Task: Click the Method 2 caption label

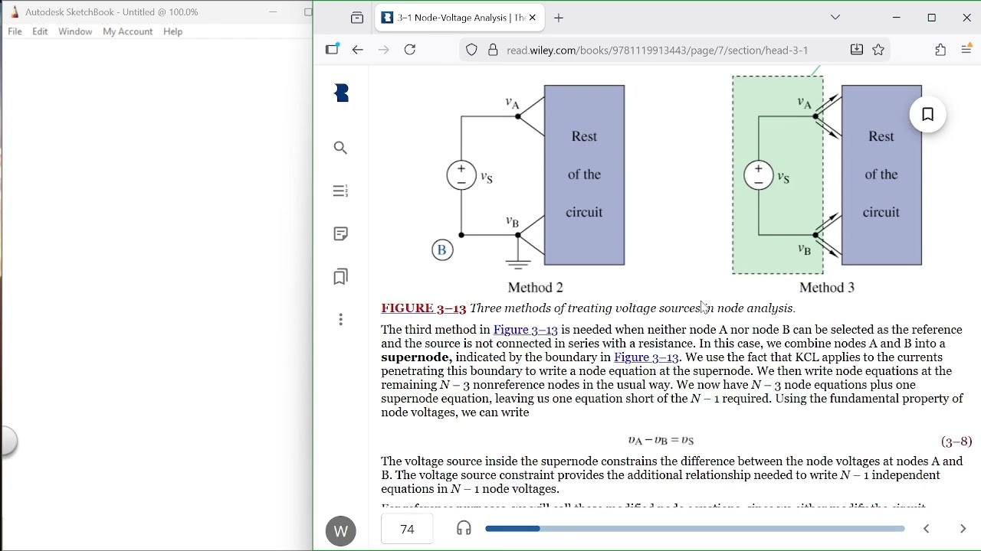Action: point(536,288)
